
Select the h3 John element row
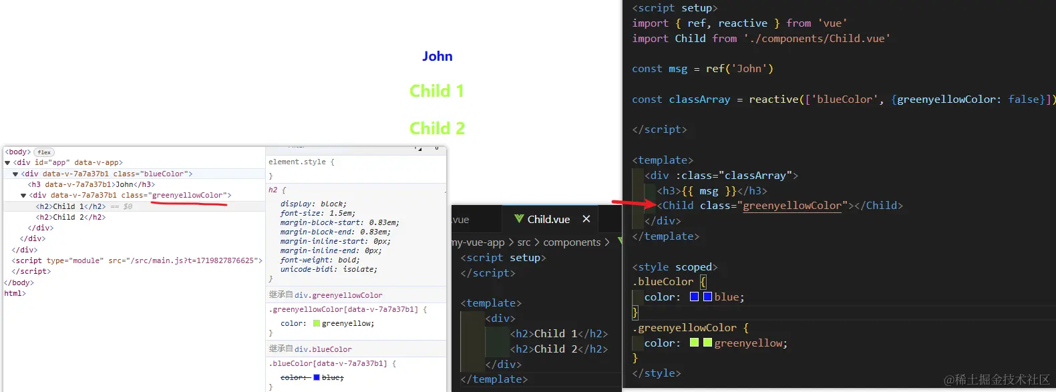pos(92,184)
